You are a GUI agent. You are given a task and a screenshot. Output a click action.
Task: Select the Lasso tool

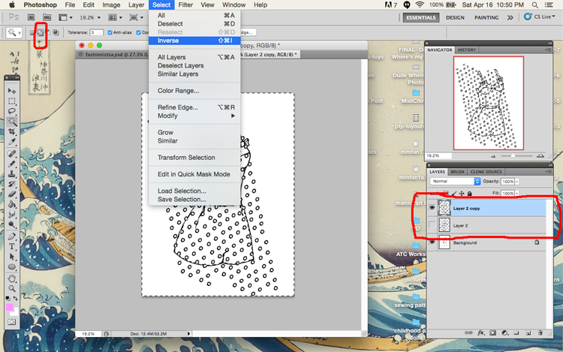click(x=12, y=111)
